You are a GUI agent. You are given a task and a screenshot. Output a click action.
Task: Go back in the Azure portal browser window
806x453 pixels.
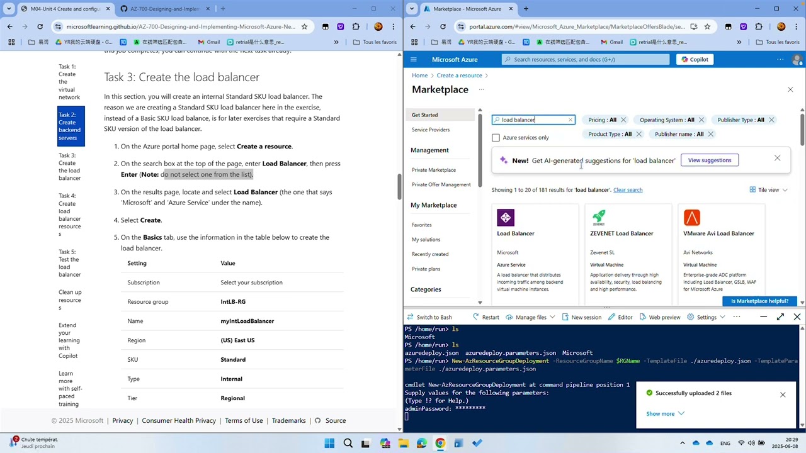tap(412, 26)
